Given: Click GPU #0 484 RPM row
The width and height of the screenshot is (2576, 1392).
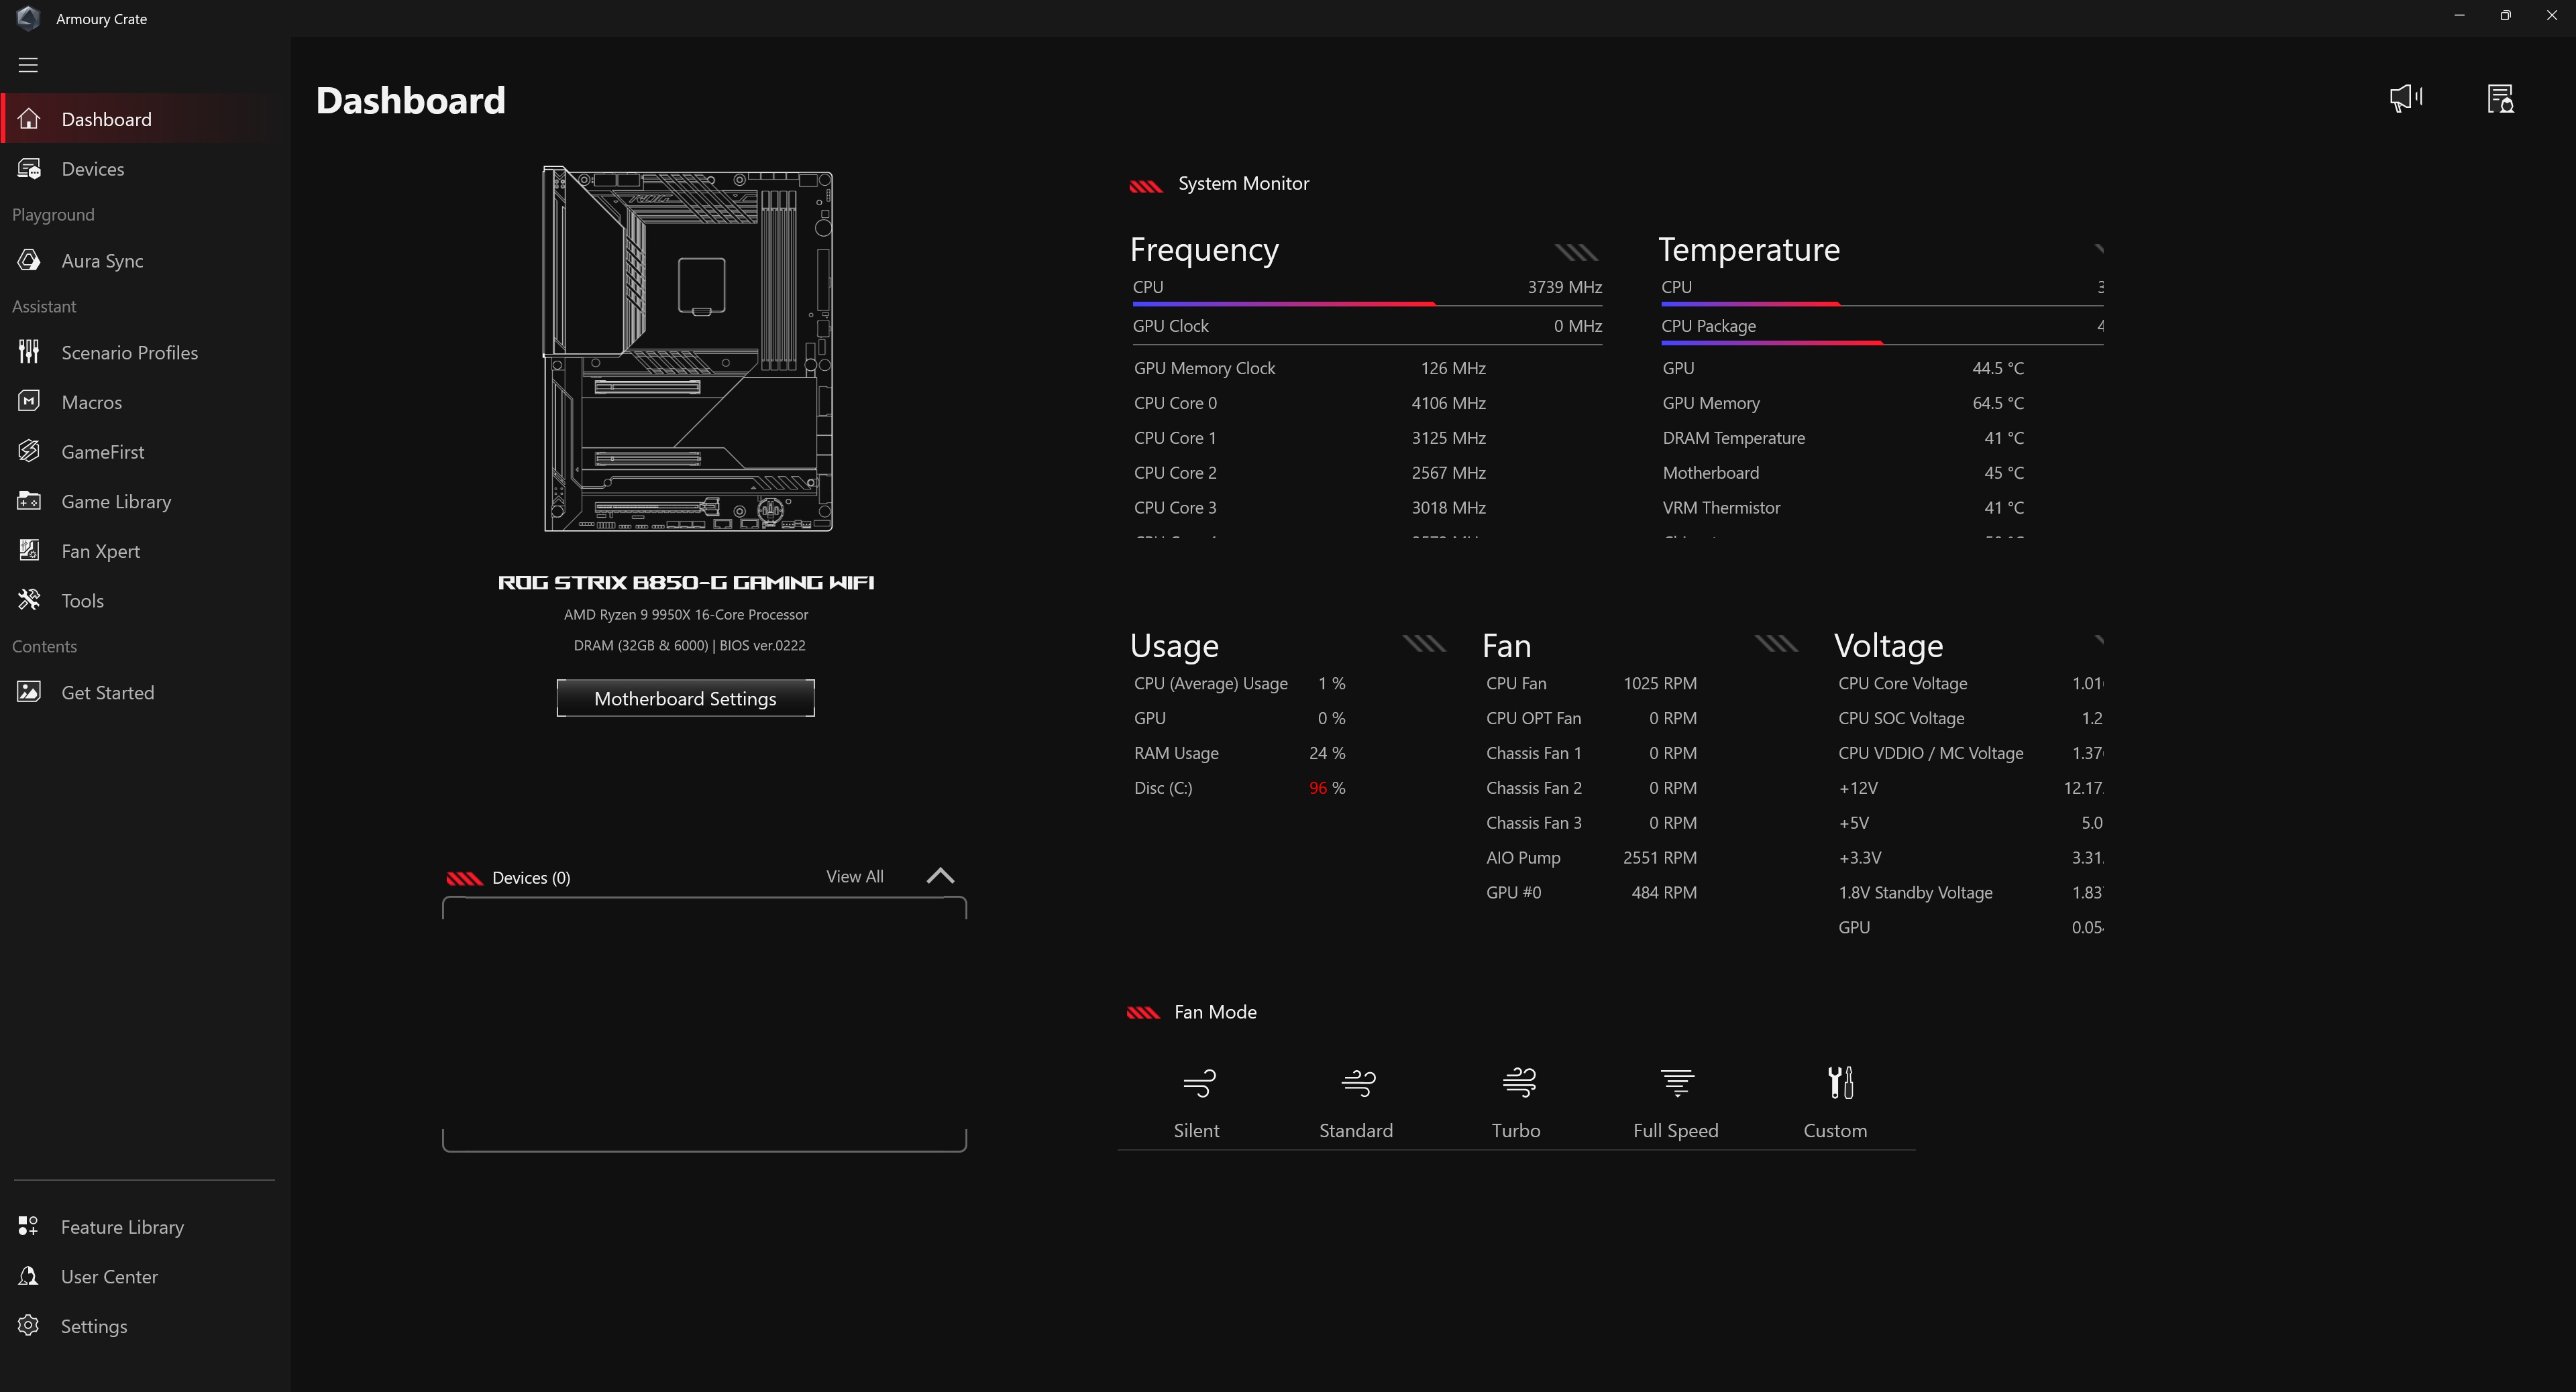Looking at the screenshot, I should click(1591, 892).
